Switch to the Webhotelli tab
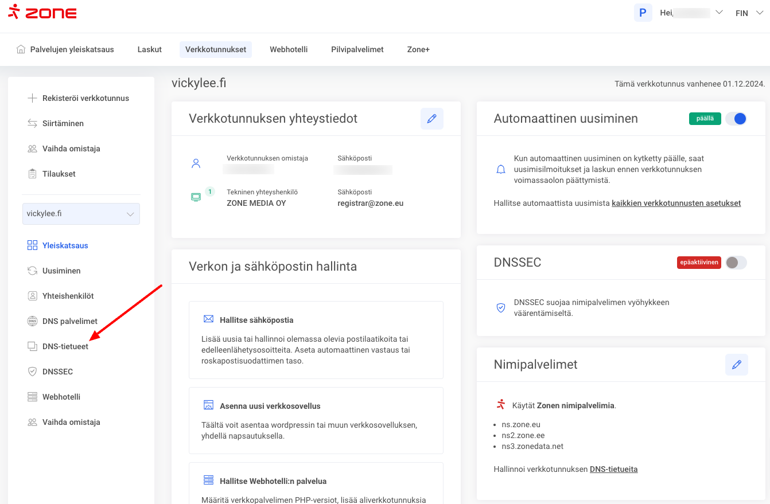 point(289,49)
